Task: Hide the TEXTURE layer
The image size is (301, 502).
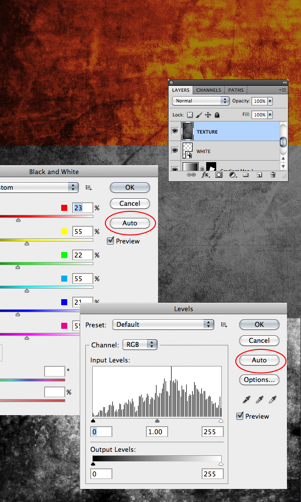Action: click(x=175, y=132)
